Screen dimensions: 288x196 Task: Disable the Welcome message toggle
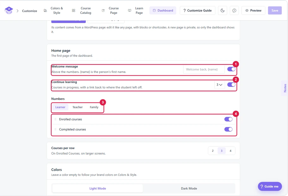click(231, 69)
